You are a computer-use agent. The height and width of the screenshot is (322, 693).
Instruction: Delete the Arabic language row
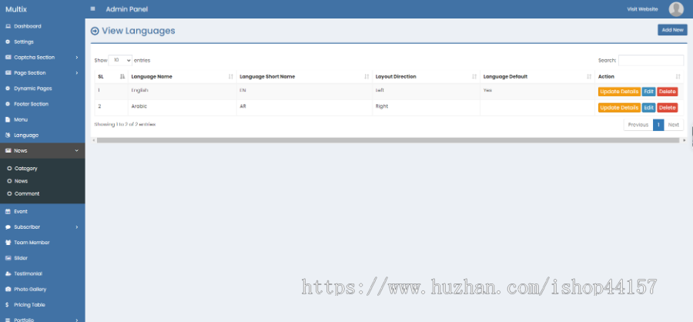pos(668,108)
